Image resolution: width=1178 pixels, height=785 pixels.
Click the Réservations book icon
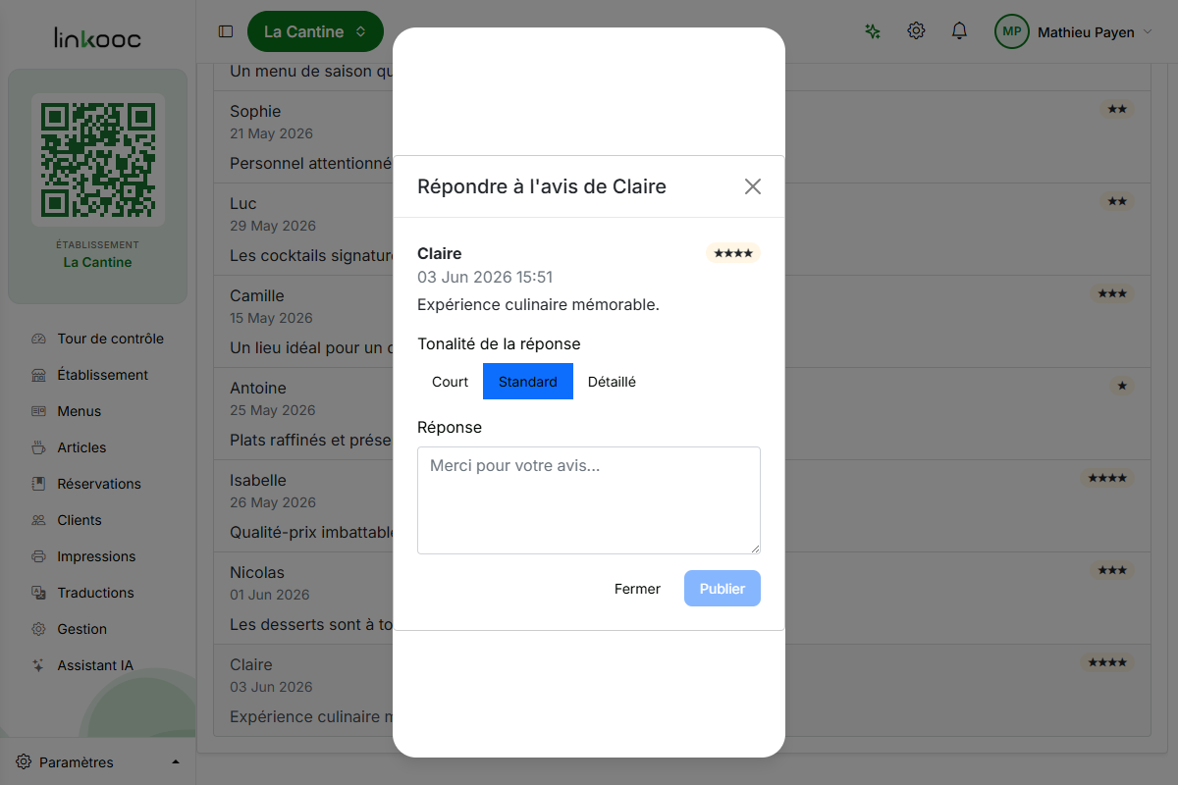click(x=38, y=484)
